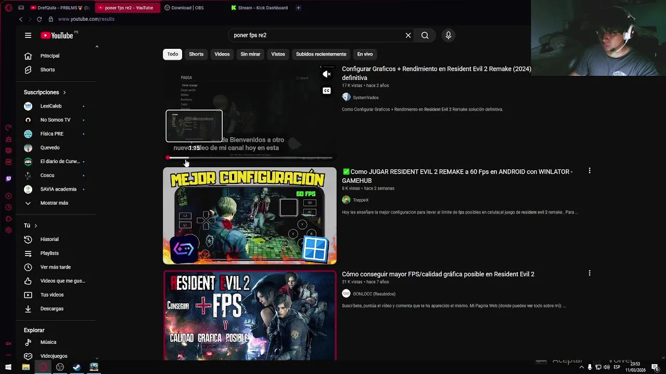Viewport: 666px width, 374px height.
Task: Click the TreppeX channel avatar
Action: coord(346,200)
